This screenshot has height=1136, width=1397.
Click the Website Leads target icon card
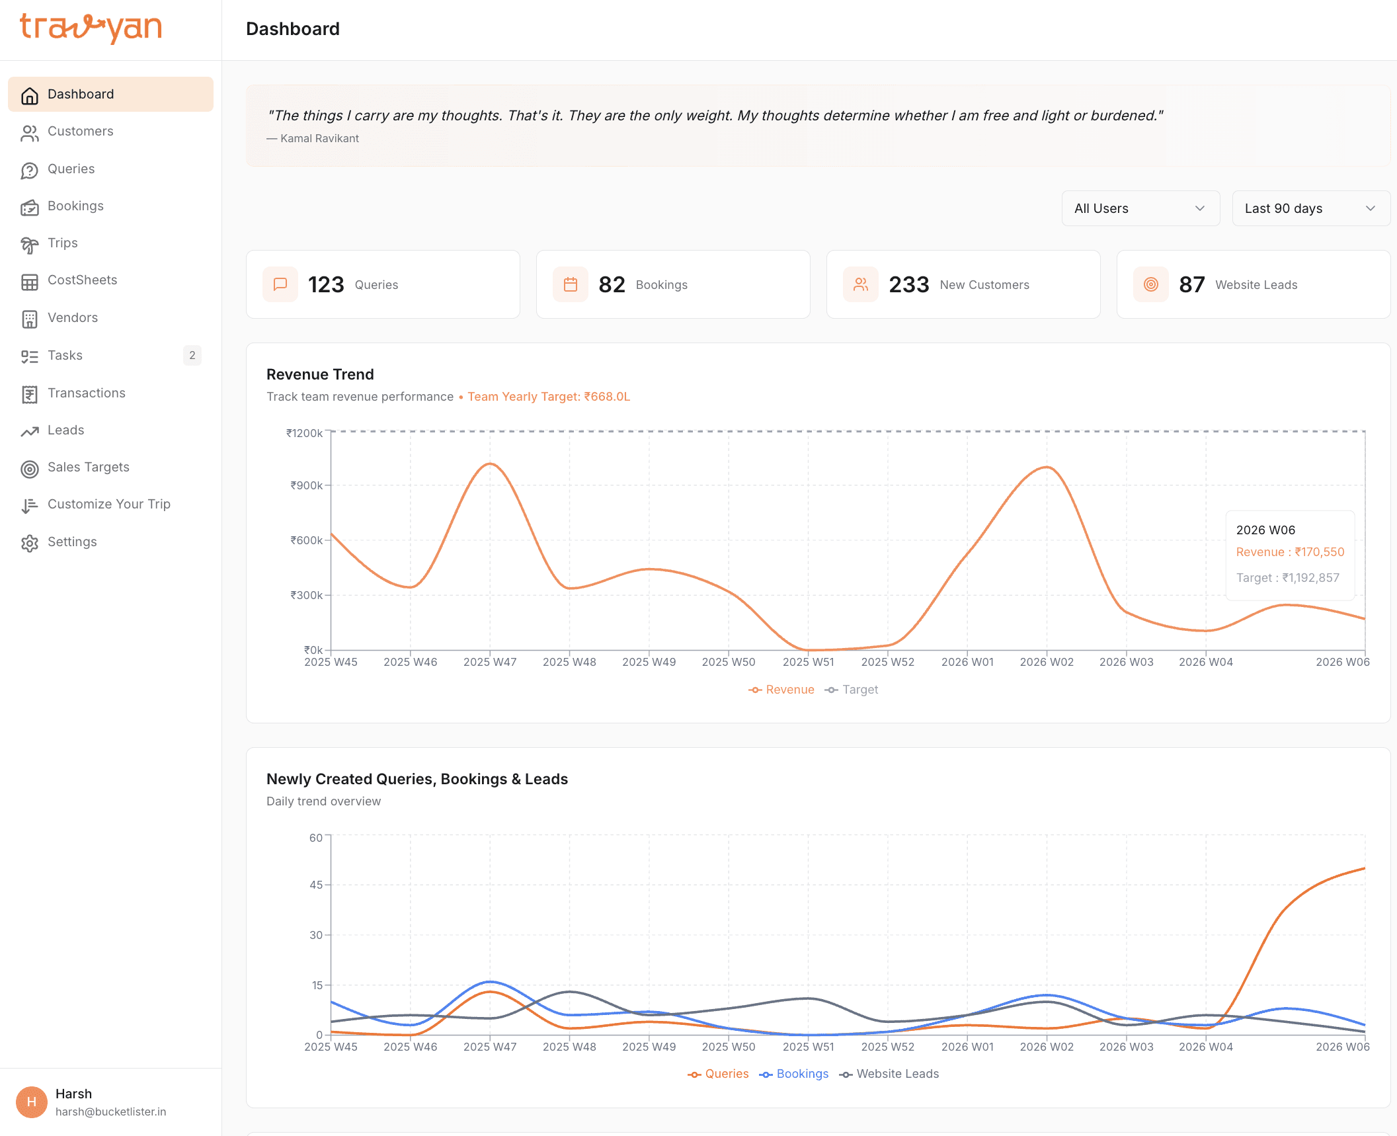pos(1150,284)
